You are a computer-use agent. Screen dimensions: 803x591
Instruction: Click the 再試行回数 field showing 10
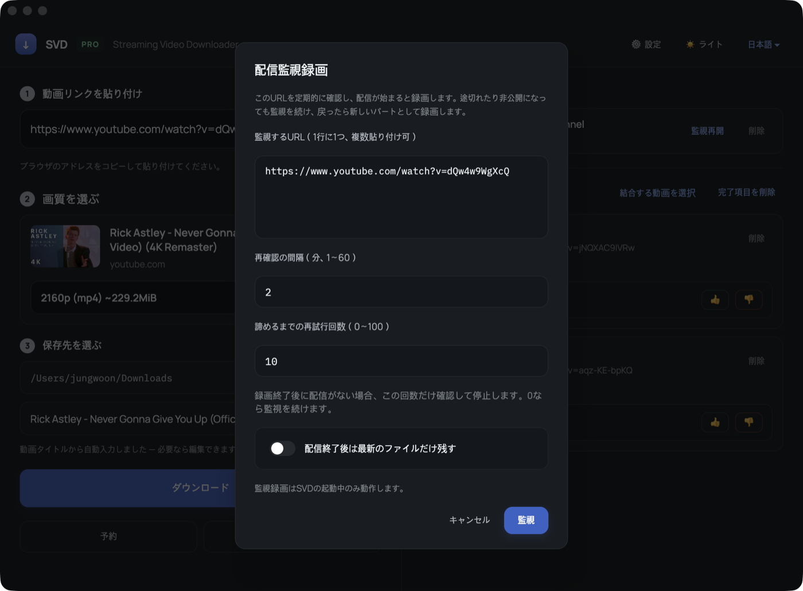[x=401, y=361]
